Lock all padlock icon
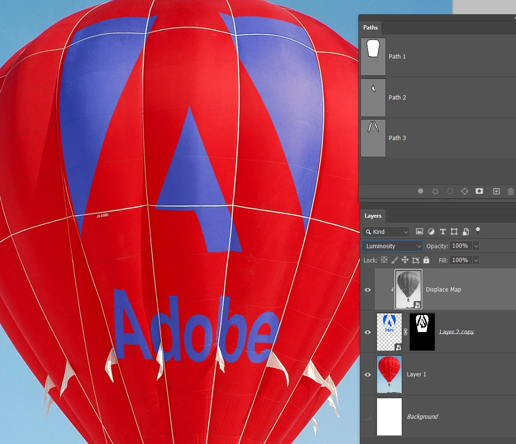 point(426,260)
